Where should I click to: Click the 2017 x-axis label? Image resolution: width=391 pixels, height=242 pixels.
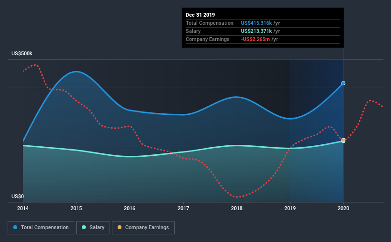183,208
